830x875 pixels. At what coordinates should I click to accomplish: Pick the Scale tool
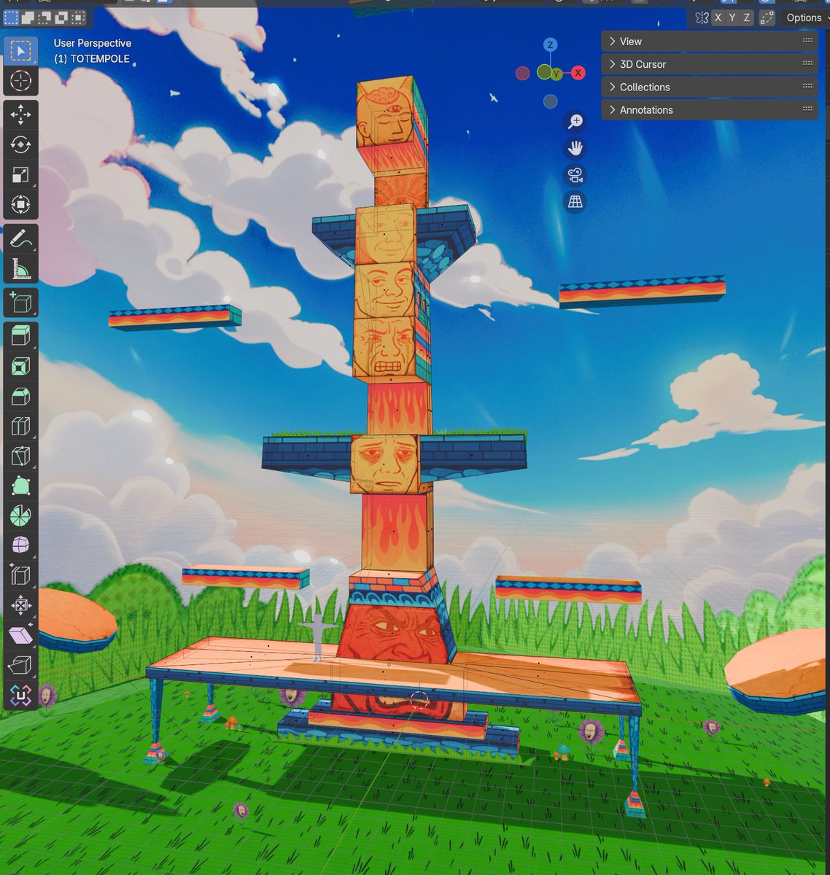[x=20, y=175]
